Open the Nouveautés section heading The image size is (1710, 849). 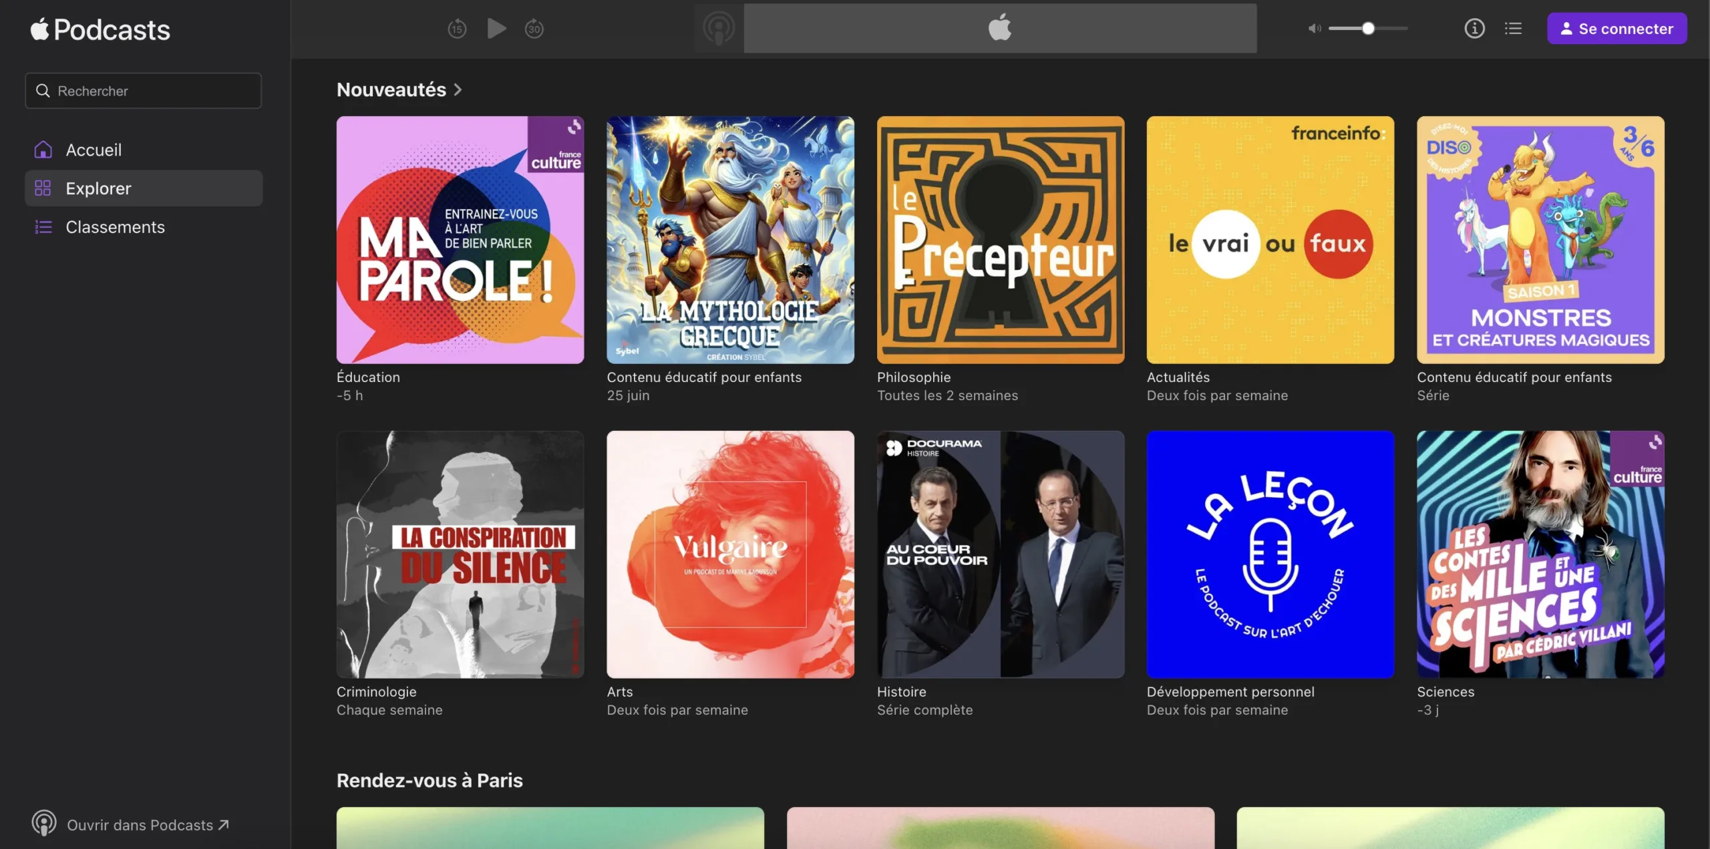(x=391, y=90)
